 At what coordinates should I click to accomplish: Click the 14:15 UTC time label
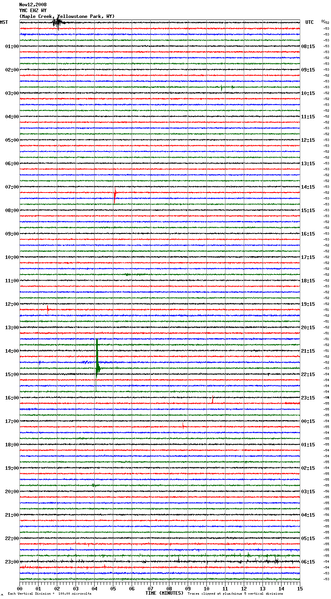pyautogui.click(x=308, y=187)
